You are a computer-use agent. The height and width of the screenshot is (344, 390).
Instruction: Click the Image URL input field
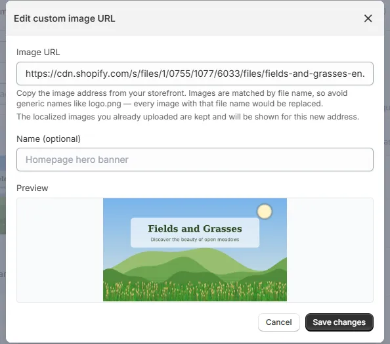pos(195,74)
